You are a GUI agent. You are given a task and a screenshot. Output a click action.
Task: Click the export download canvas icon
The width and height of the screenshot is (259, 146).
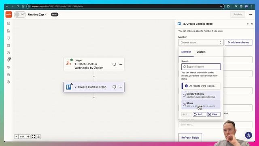tap(38, 137)
